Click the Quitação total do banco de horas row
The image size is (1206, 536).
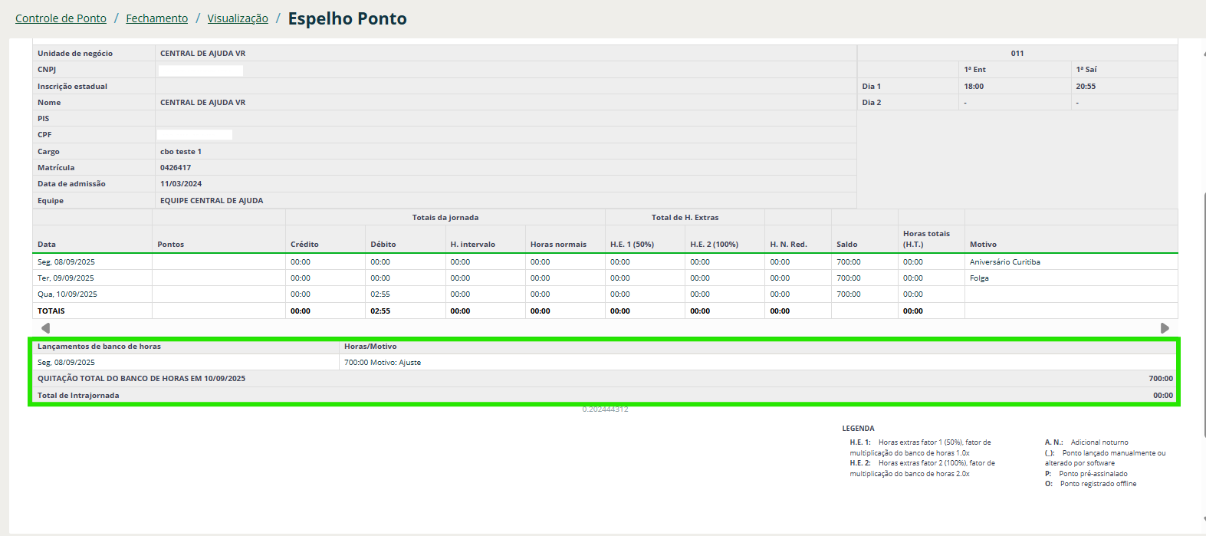pos(142,379)
